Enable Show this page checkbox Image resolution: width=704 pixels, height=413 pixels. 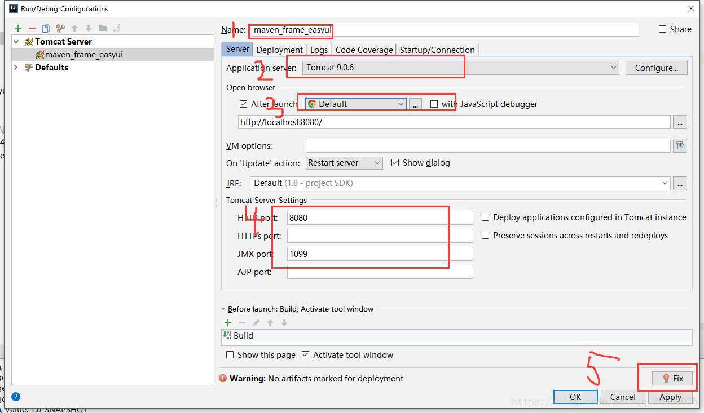230,355
